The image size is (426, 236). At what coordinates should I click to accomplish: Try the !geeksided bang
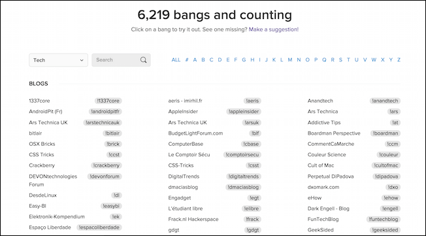coord(385,230)
